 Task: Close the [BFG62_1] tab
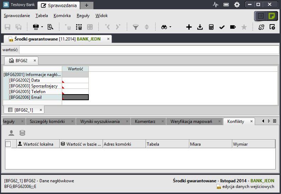[41, 110]
